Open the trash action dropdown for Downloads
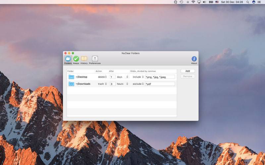This screenshot has width=265, height=165. (102, 84)
